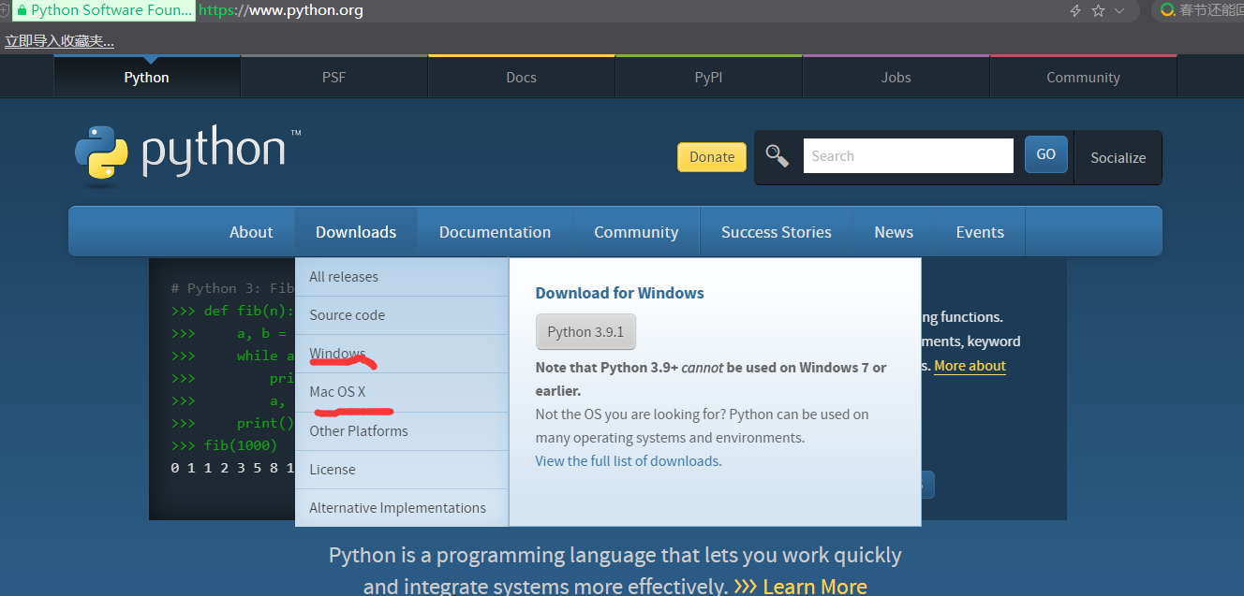Select All releases from Downloads menu
This screenshot has height=596, width=1244.
click(402, 277)
